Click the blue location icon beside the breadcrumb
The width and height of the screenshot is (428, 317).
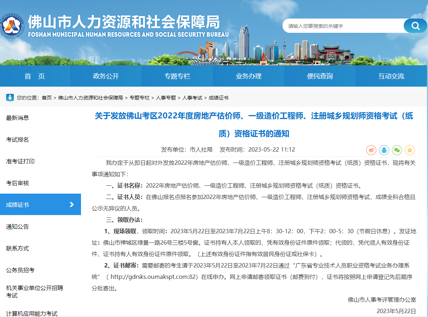pos(9,97)
